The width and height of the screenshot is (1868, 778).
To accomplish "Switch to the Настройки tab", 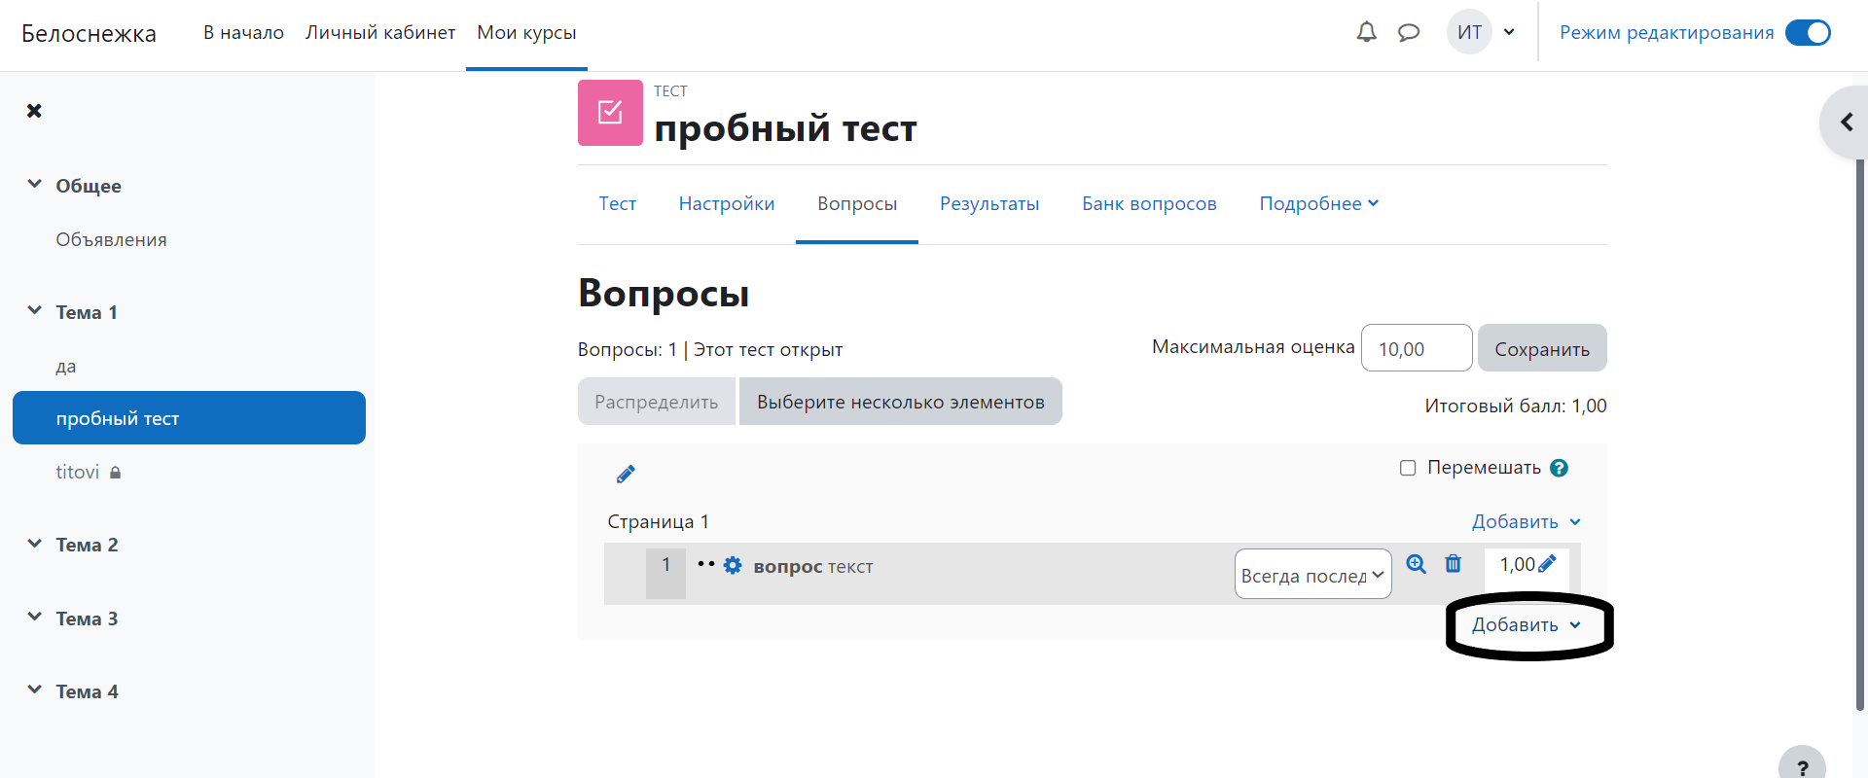I will (x=726, y=203).
